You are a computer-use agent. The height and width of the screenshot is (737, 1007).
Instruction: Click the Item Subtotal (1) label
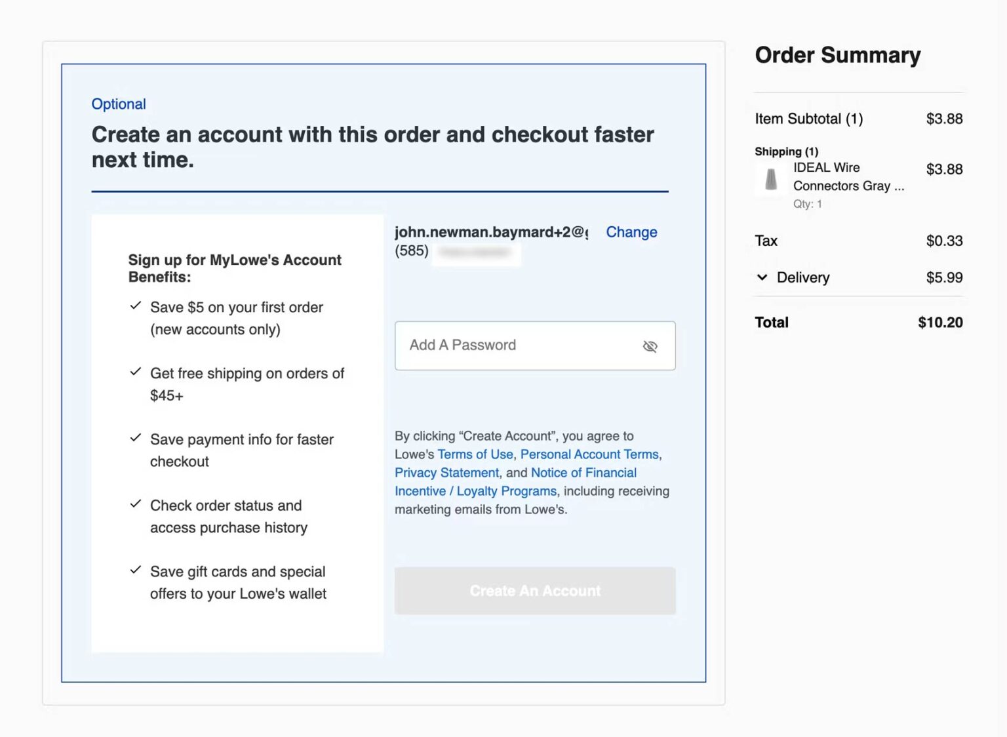click(x=808, y=119)
